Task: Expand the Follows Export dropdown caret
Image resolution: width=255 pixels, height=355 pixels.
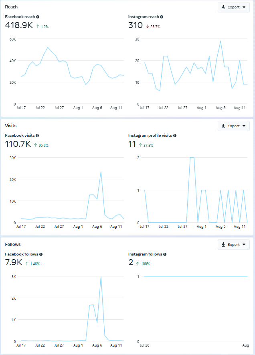Action: [244, 245]
